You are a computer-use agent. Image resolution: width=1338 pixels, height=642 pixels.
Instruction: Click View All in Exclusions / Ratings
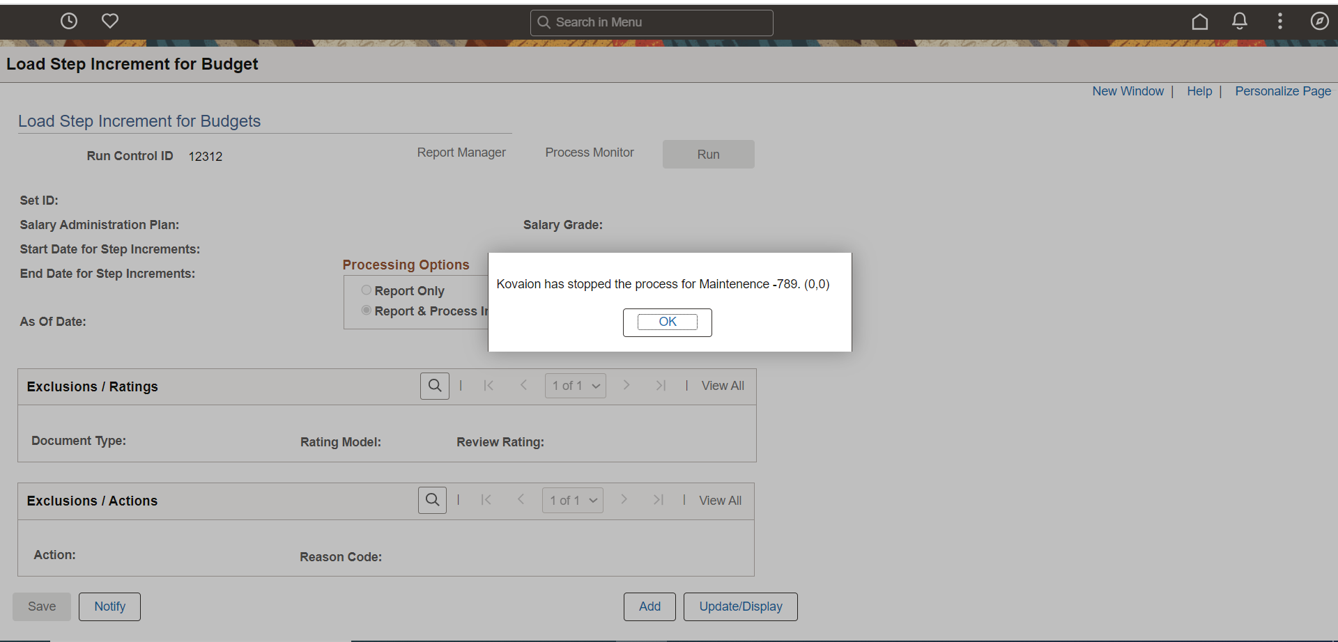click(x=723, y=385)
